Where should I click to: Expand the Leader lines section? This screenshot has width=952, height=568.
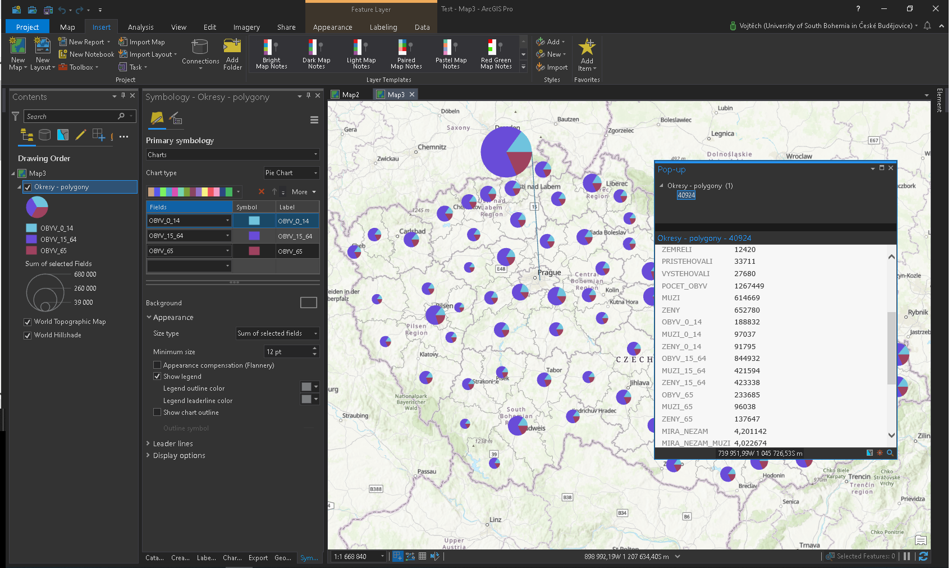coord(173,444)
